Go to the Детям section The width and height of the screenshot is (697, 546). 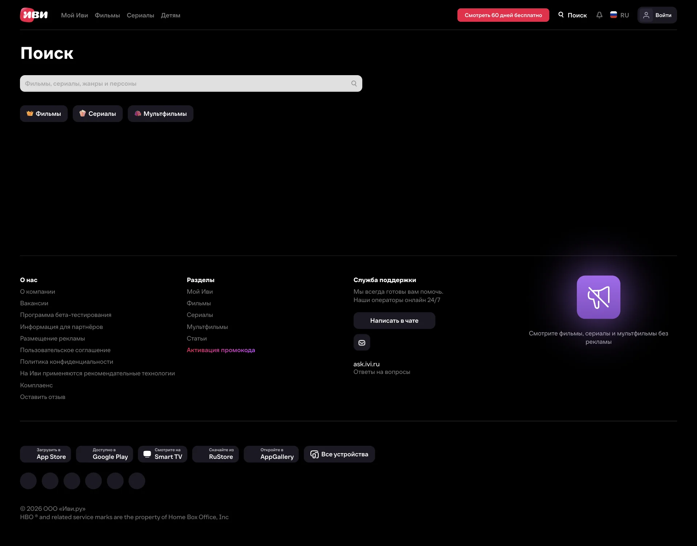click(x=170, y=15)
